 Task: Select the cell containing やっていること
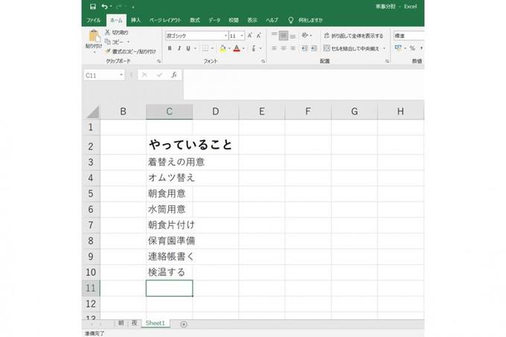click(169, 145)
